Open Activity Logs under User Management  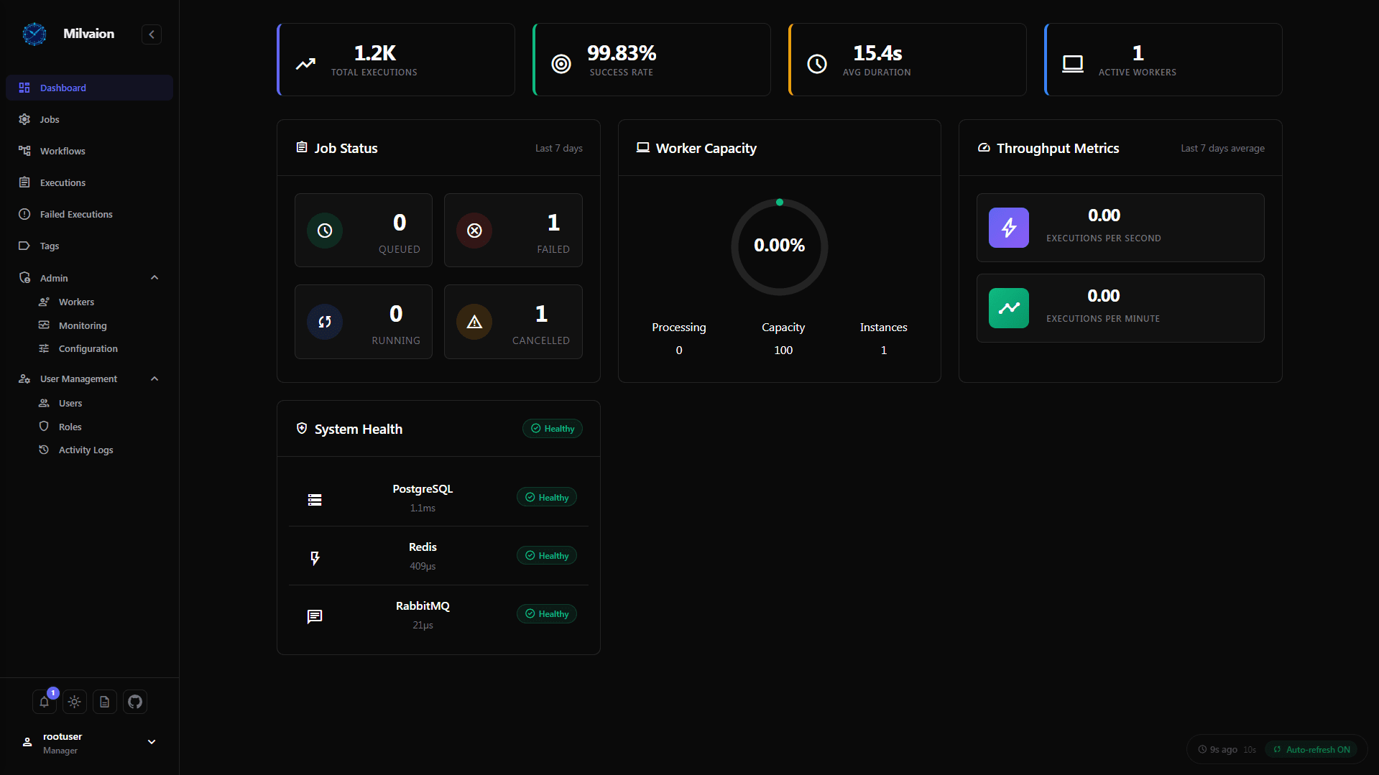(85, 450)
